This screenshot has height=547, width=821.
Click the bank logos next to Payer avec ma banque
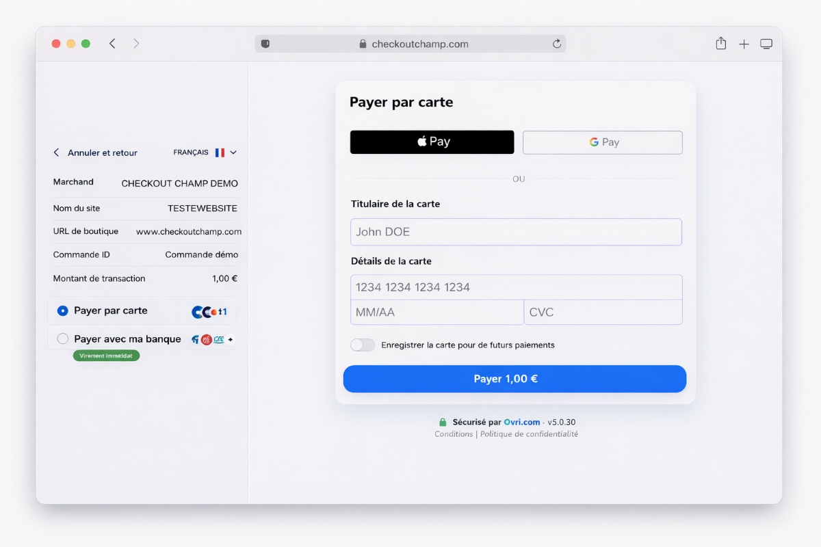[212, 339]
